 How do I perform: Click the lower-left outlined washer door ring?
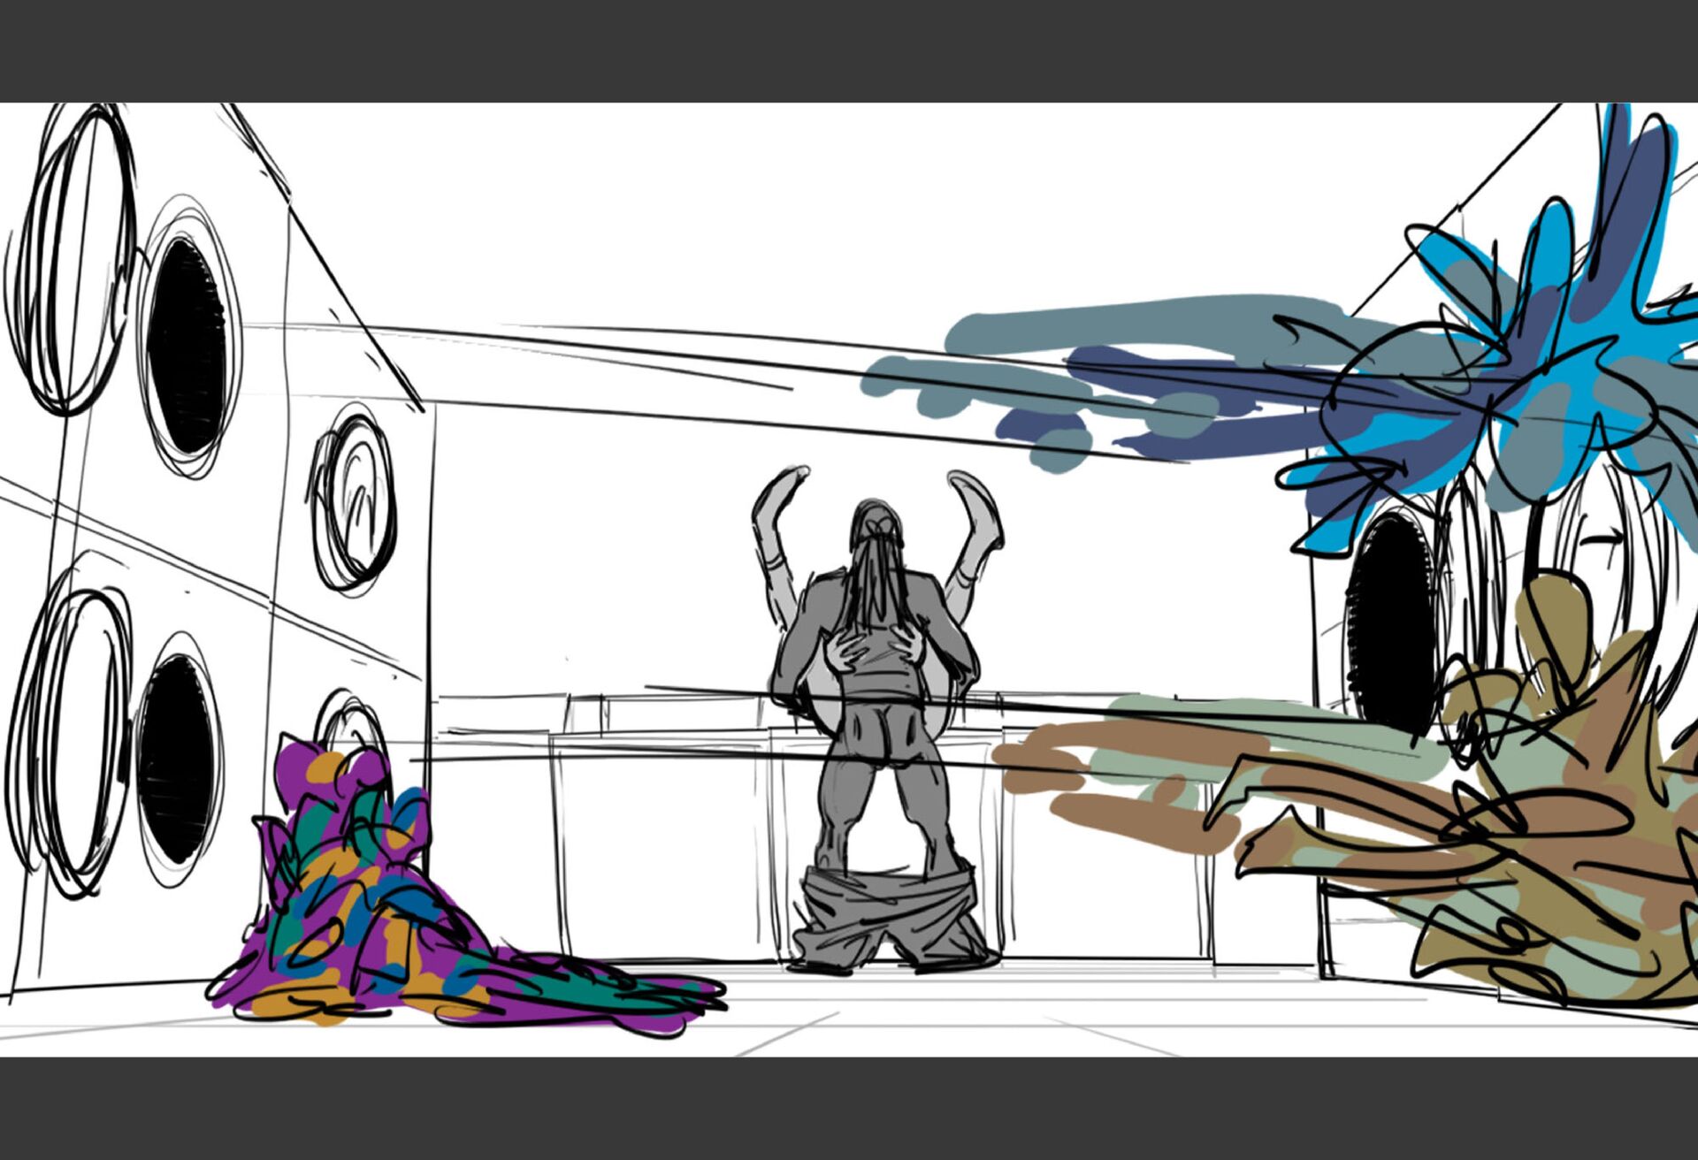pos(69,743)
